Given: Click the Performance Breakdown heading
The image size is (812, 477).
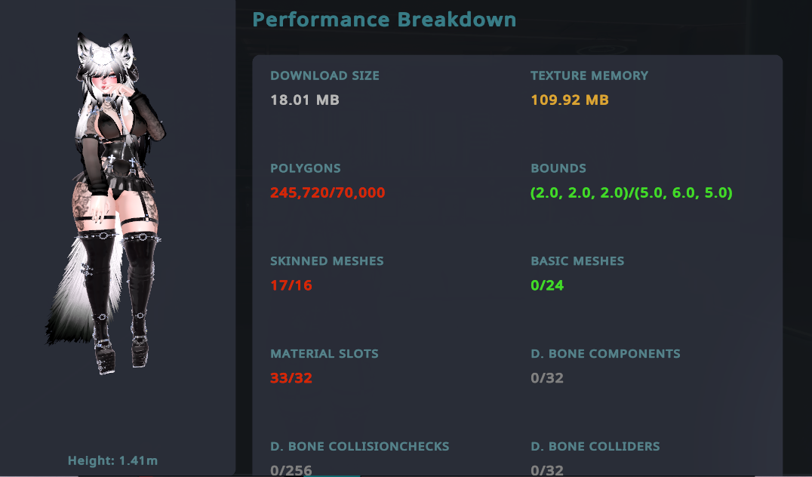Looking at the screenshot, I should [x=384, y=20].
